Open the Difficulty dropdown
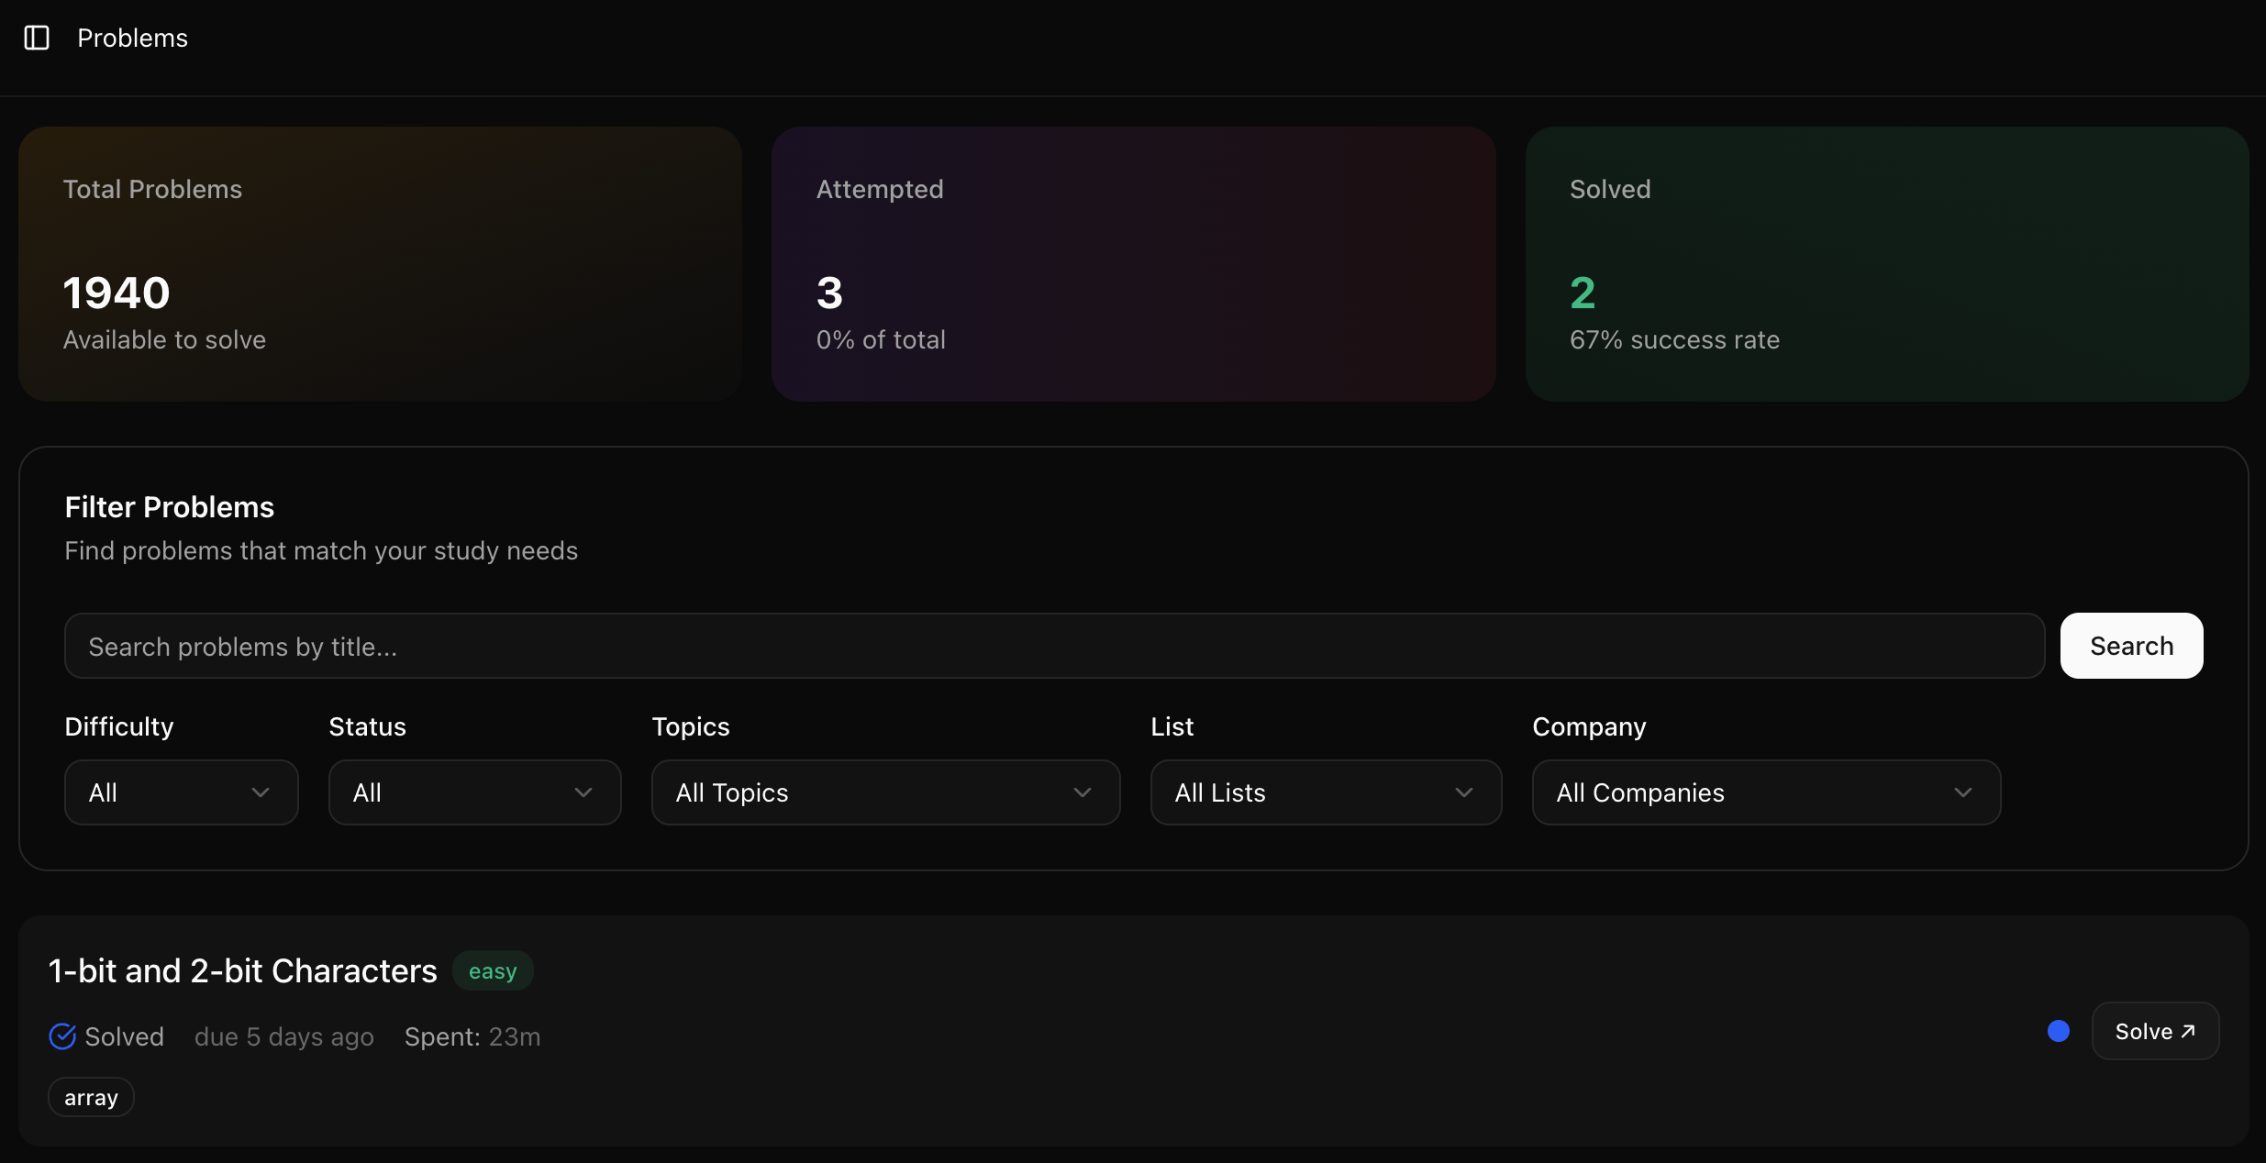This screenshot has width=2266, height=1163. tap(181, 792)
